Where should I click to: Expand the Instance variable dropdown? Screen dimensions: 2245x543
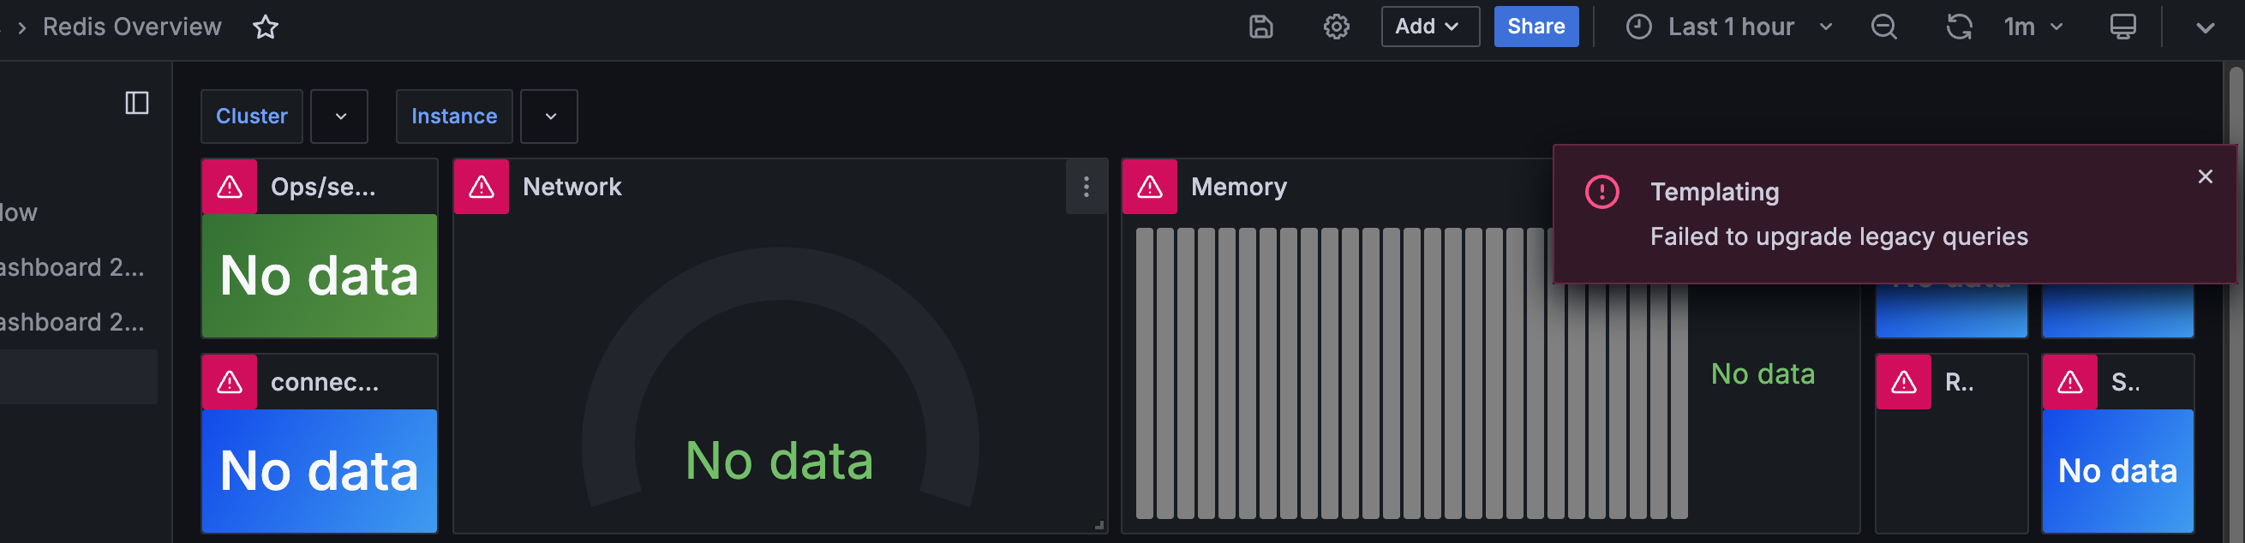549,116
